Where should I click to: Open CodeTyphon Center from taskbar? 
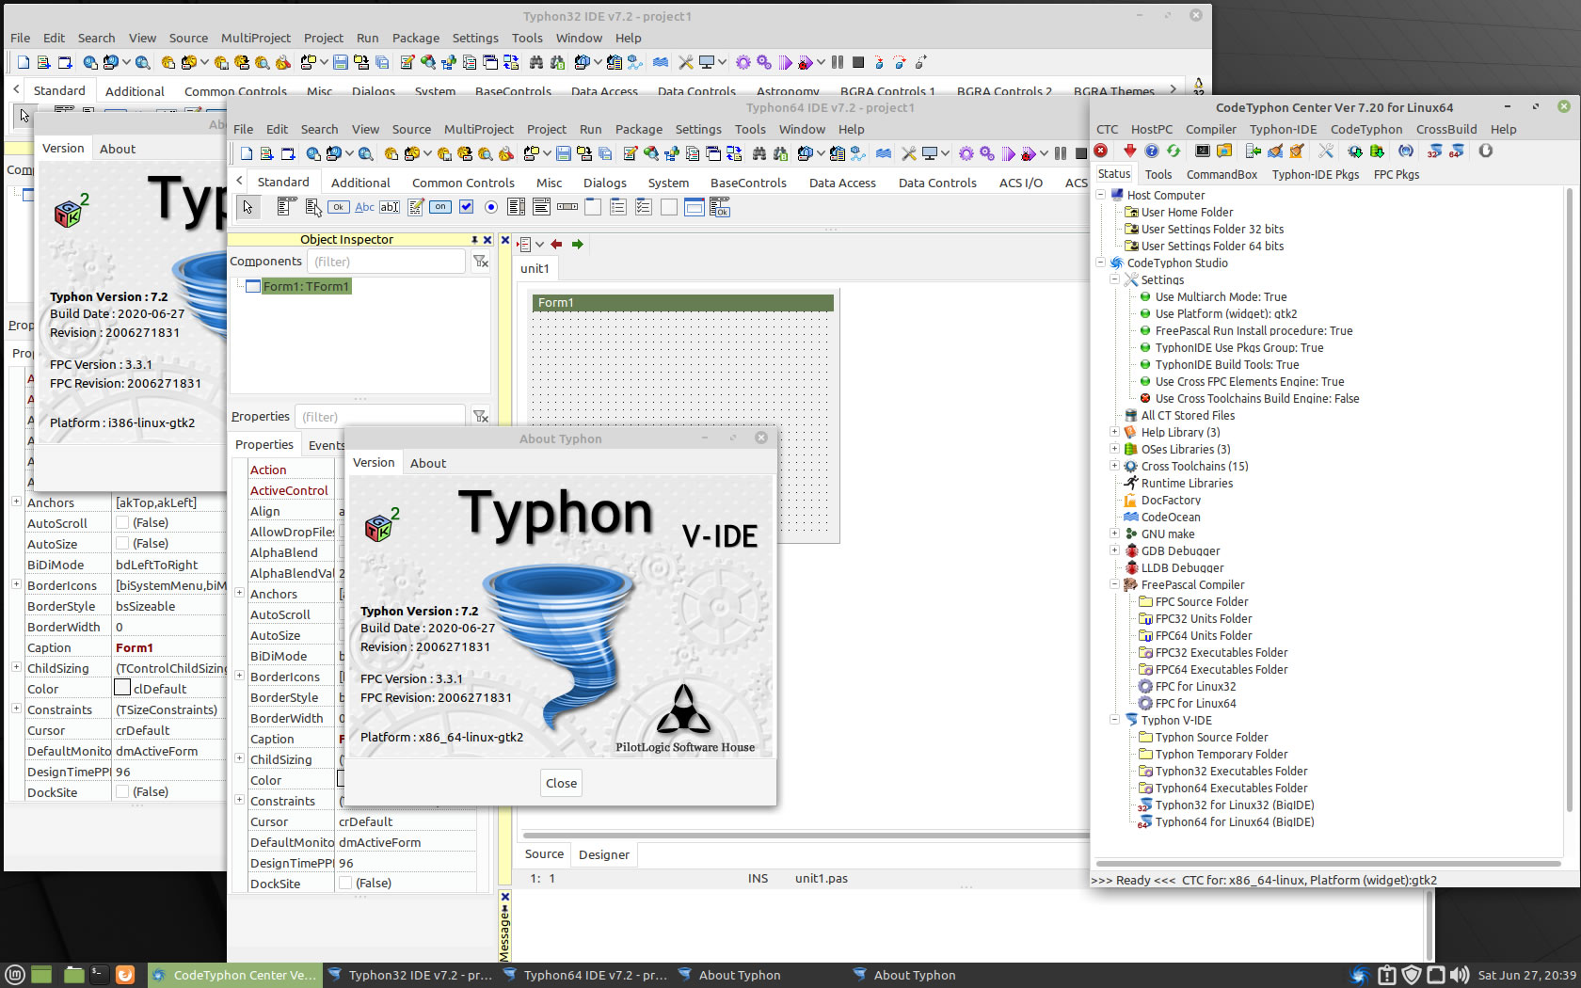point(235,975)
